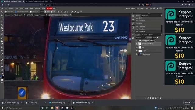This screenshot has height=110, width=195.
Task: Hide the Background layer
Action: pyautogui.click(x=137, y=54)
